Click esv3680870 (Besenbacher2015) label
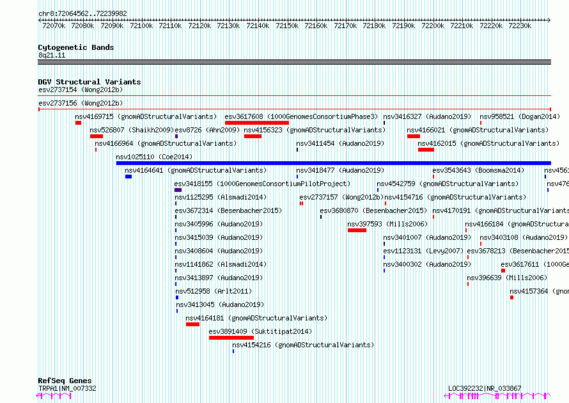 click(x=373, y=210)
